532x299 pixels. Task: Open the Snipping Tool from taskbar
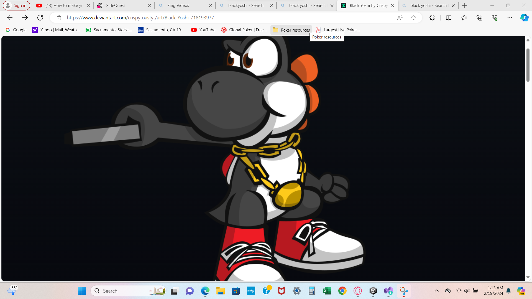click(x=404, y=291)
